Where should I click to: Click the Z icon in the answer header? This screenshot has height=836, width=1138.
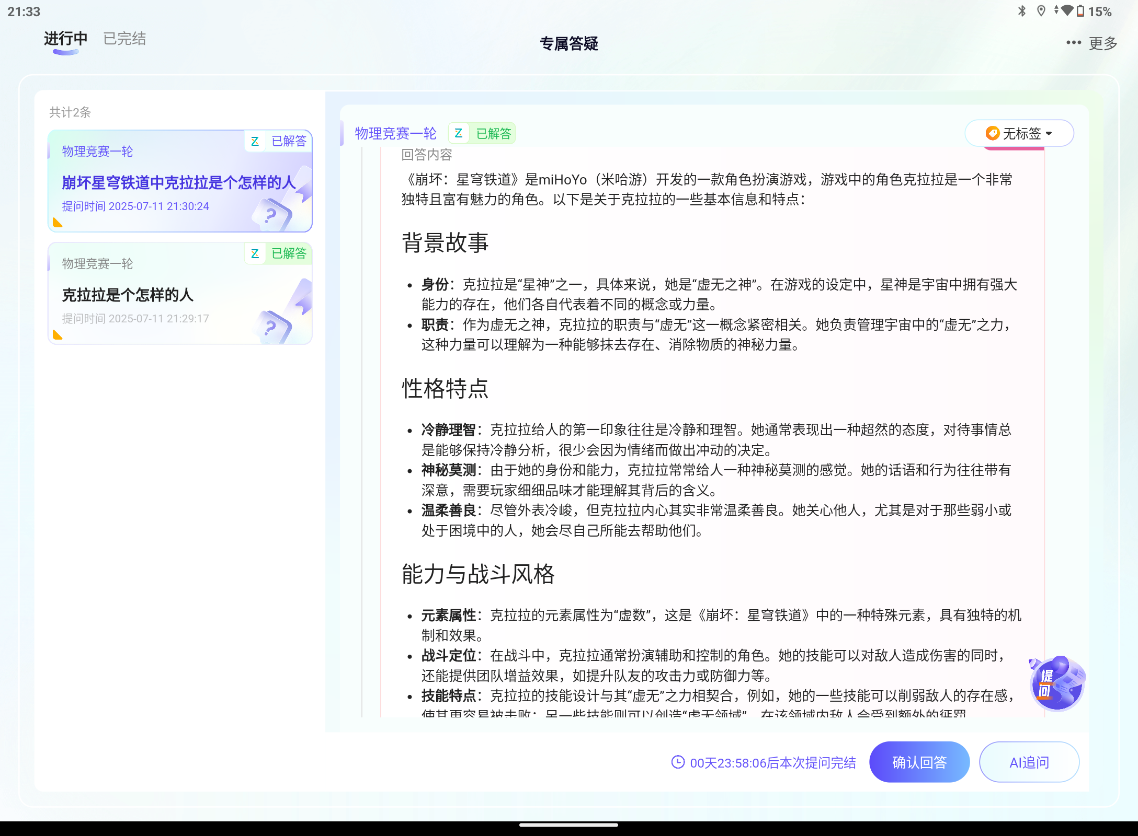459,133
